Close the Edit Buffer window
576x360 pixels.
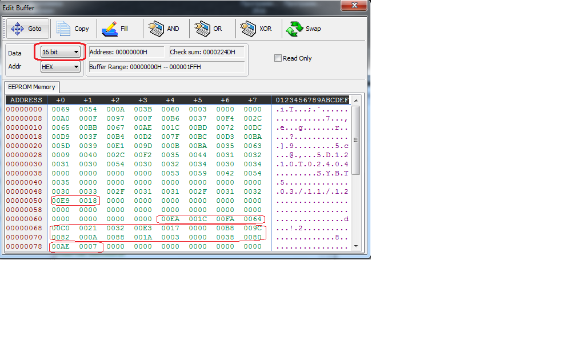(354, 6)
